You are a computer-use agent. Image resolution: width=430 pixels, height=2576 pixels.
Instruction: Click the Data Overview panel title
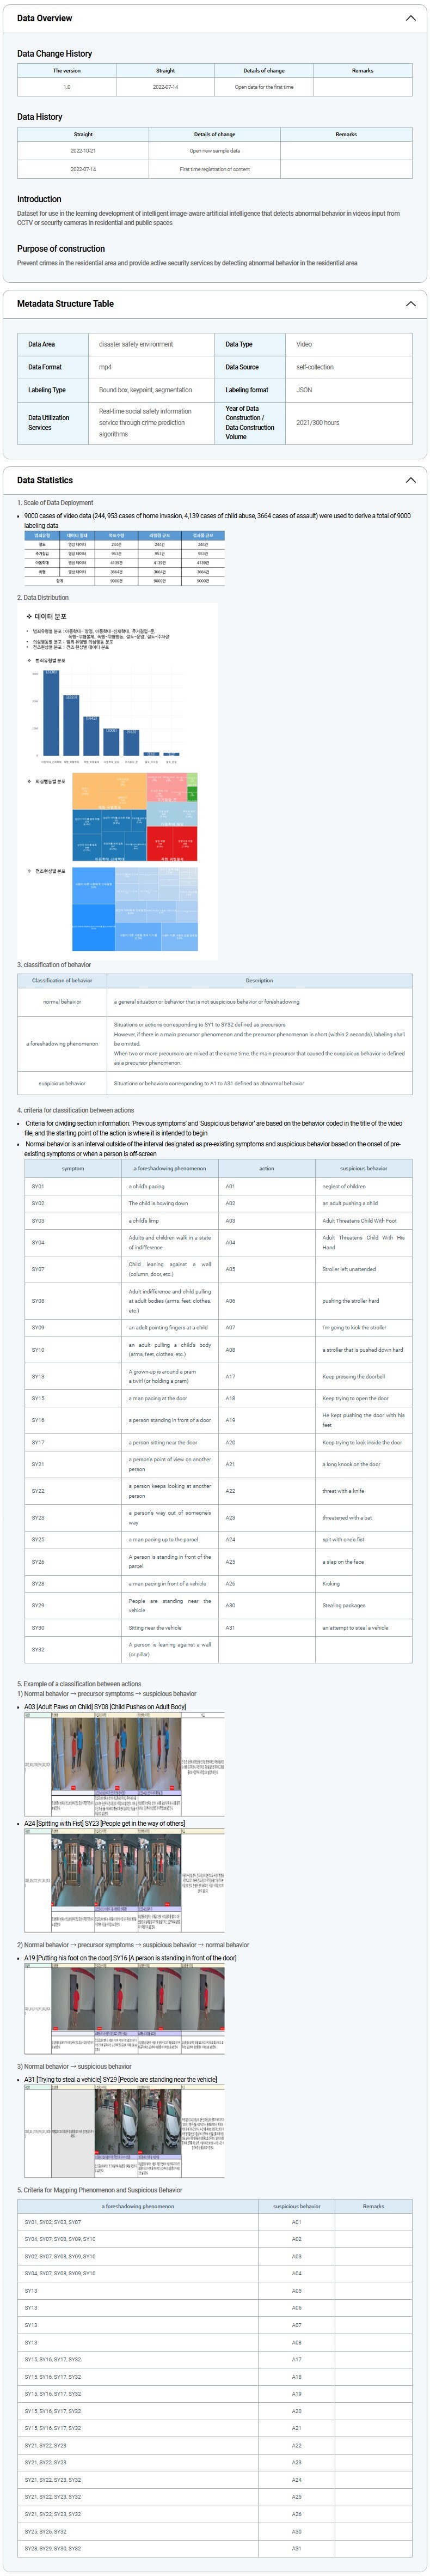[44, 18]
